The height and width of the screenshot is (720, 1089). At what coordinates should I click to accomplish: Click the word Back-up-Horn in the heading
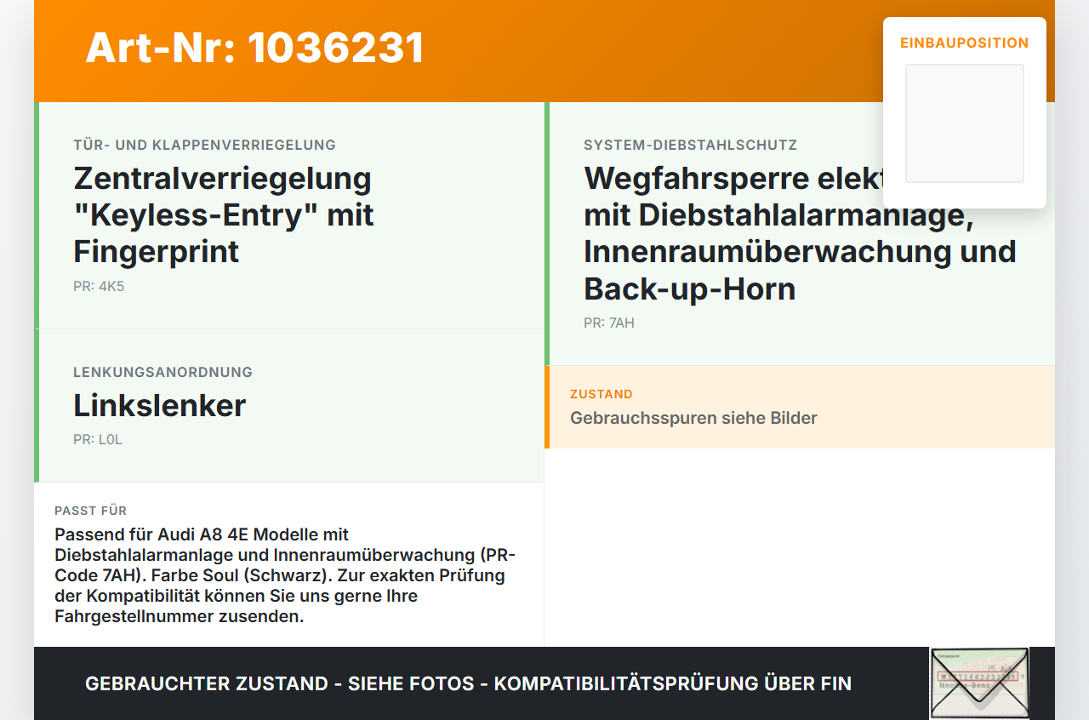pos(689,289)
